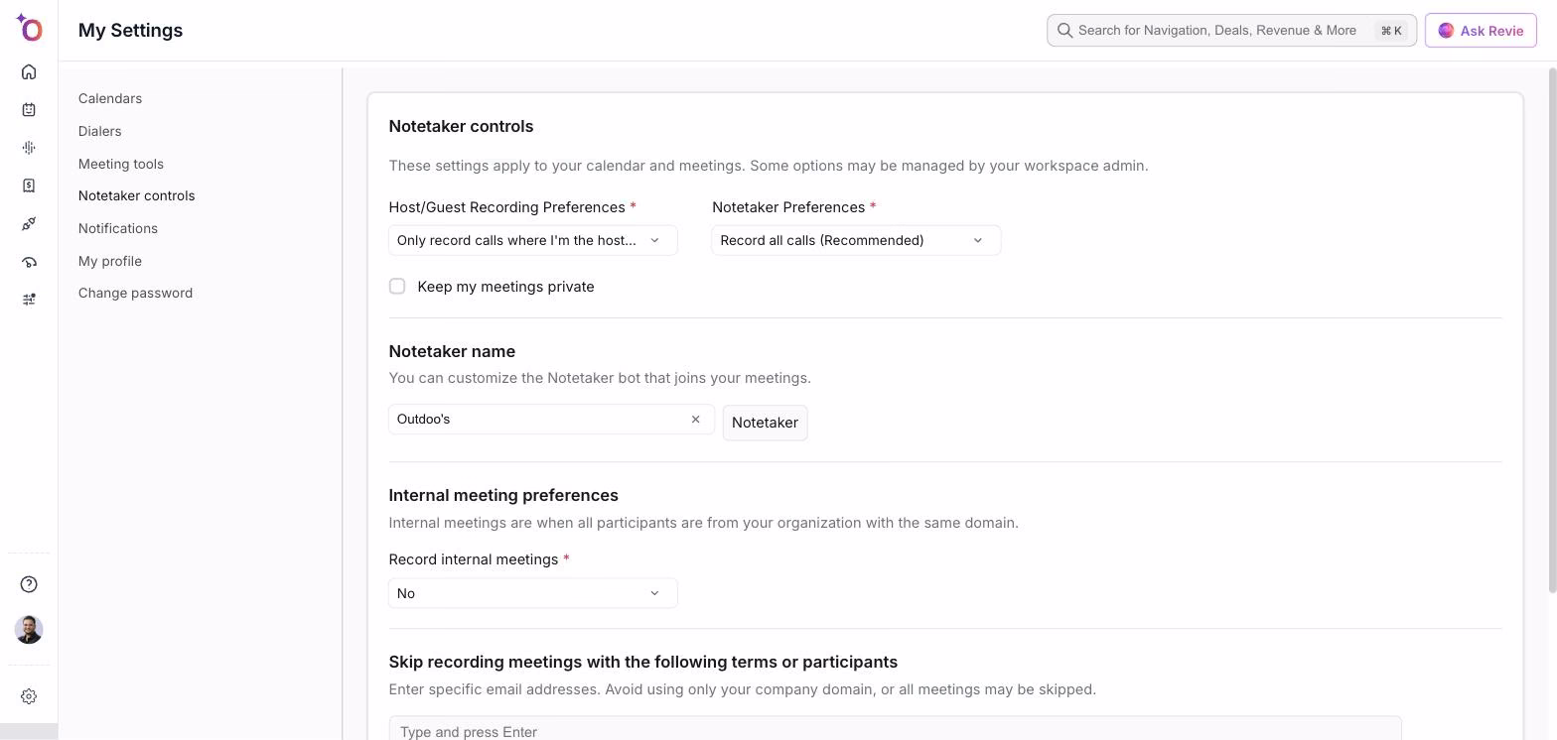
Task: Focus the global search field
Action: [x=1231, y=31]
